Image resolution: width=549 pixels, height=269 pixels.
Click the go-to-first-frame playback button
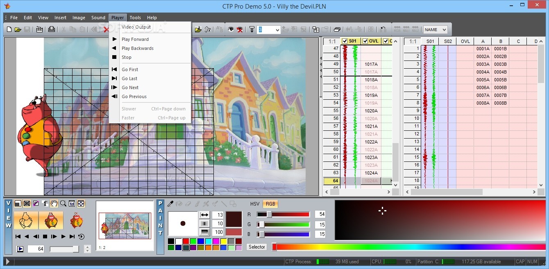coord(18,236)
